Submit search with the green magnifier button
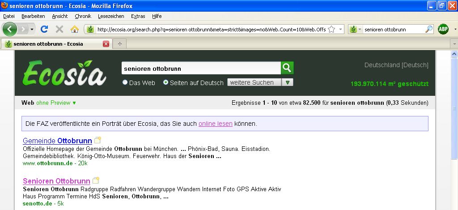This screenshot has height=210, width=458. click(x=287, y=68)
